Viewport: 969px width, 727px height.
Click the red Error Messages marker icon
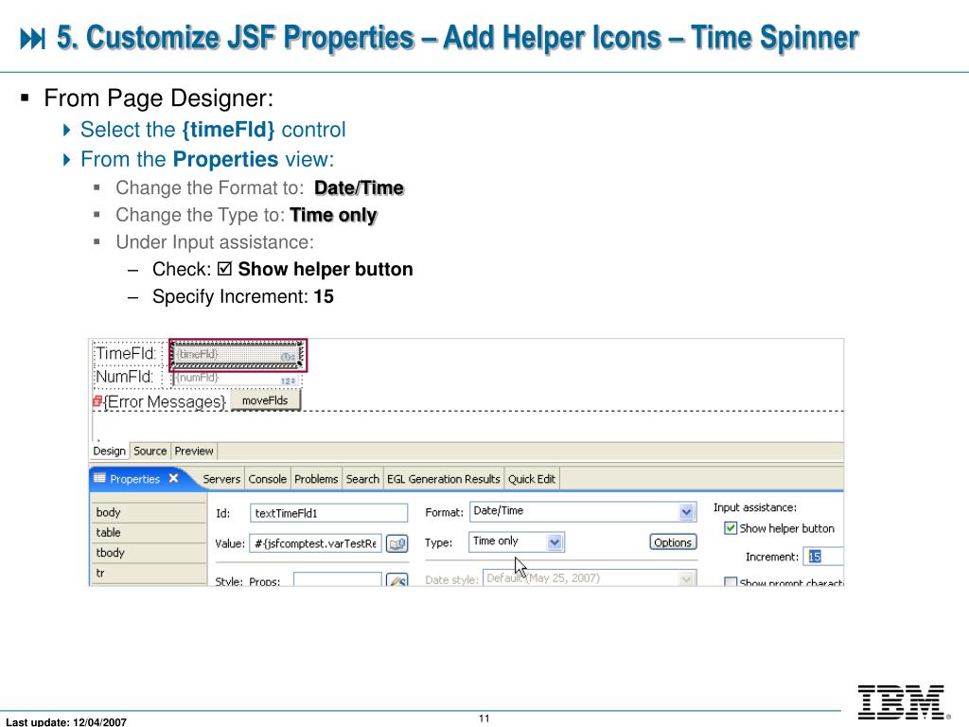pos(97,401)
